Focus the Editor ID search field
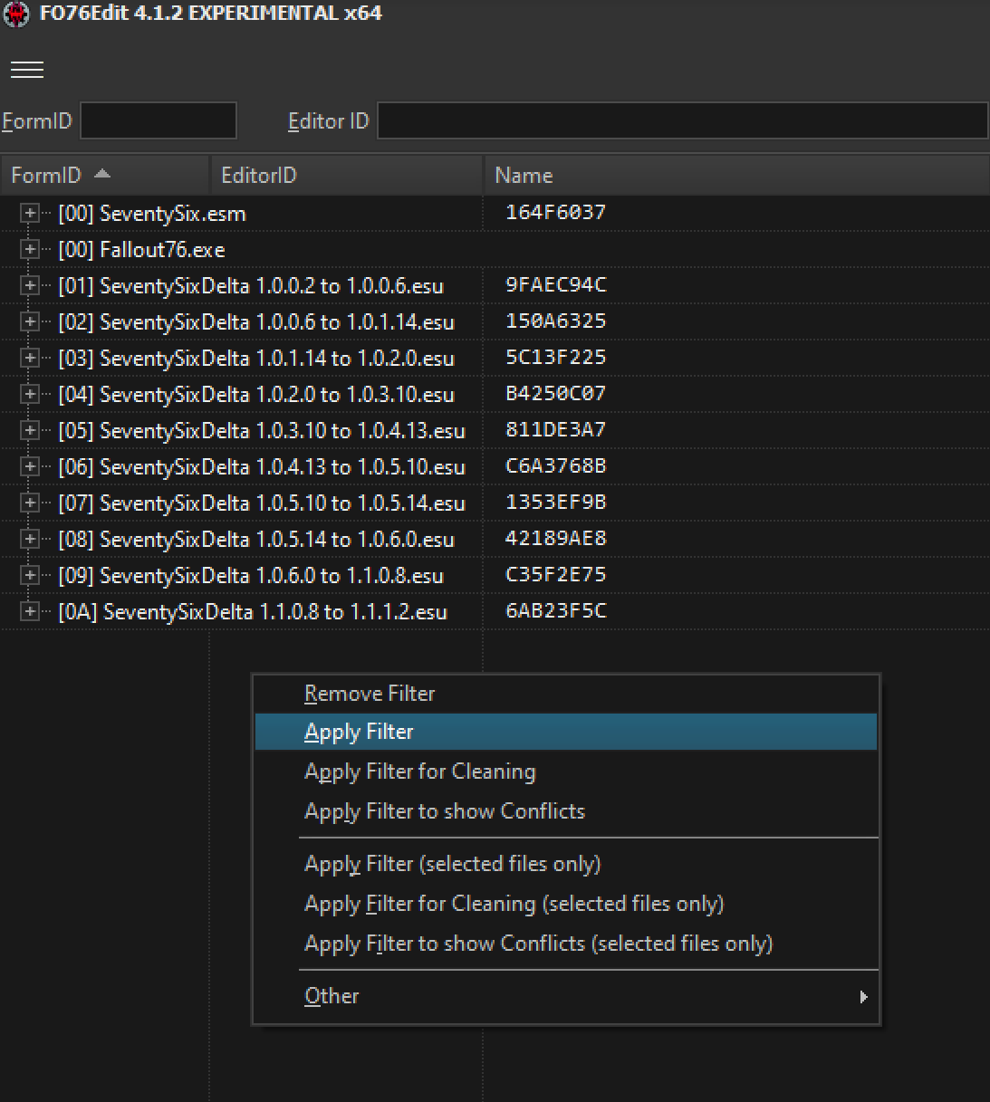The width and height of the screenshot is (990, 1102). (682, 120)
